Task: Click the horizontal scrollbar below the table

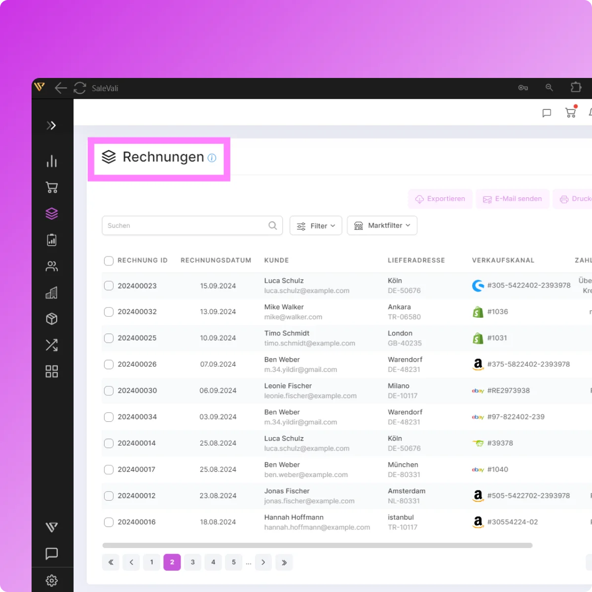Action: click(x=317, y=546)
